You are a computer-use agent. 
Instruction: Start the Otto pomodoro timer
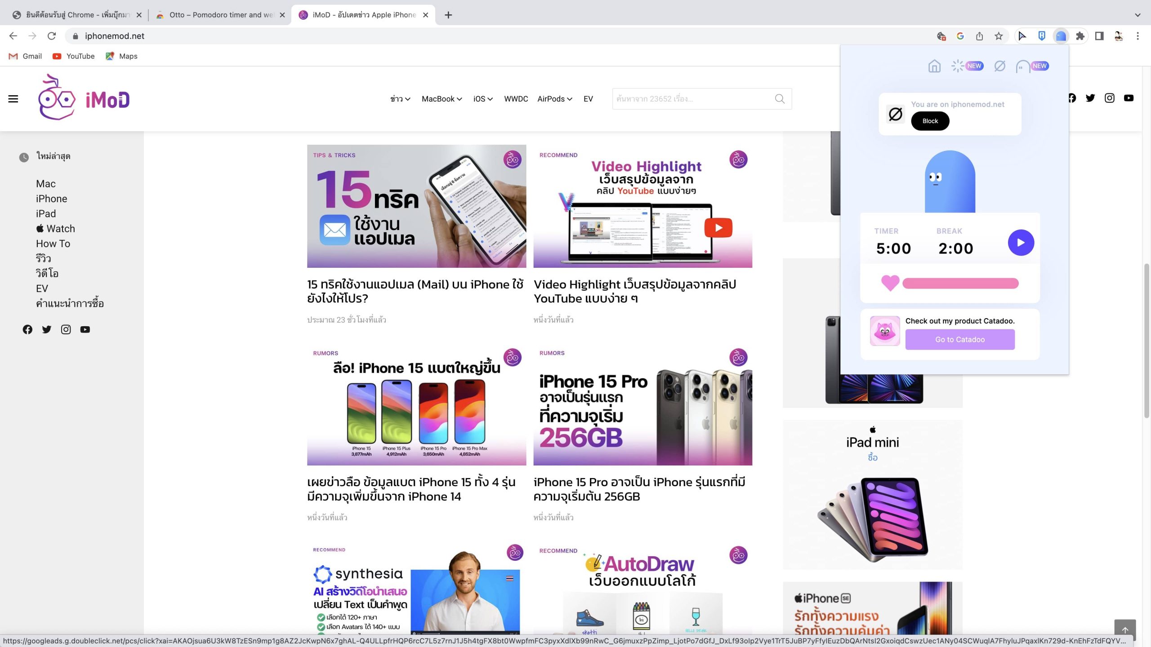1021,243
